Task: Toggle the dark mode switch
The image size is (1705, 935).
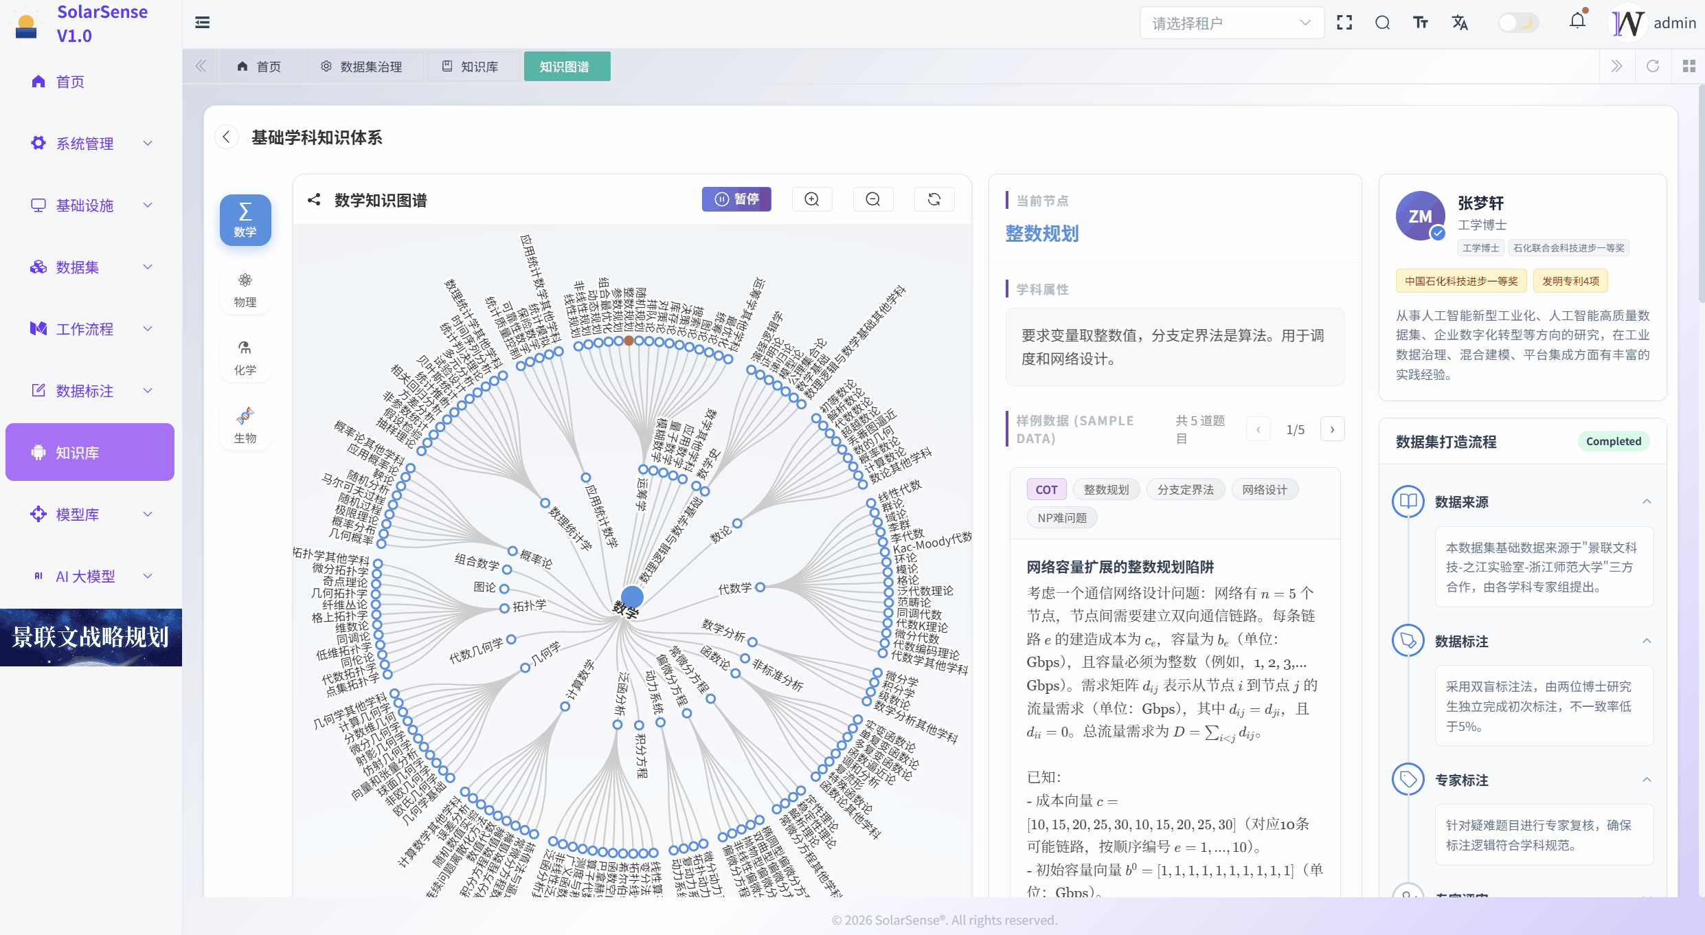Action: (x=1518, y=23)
